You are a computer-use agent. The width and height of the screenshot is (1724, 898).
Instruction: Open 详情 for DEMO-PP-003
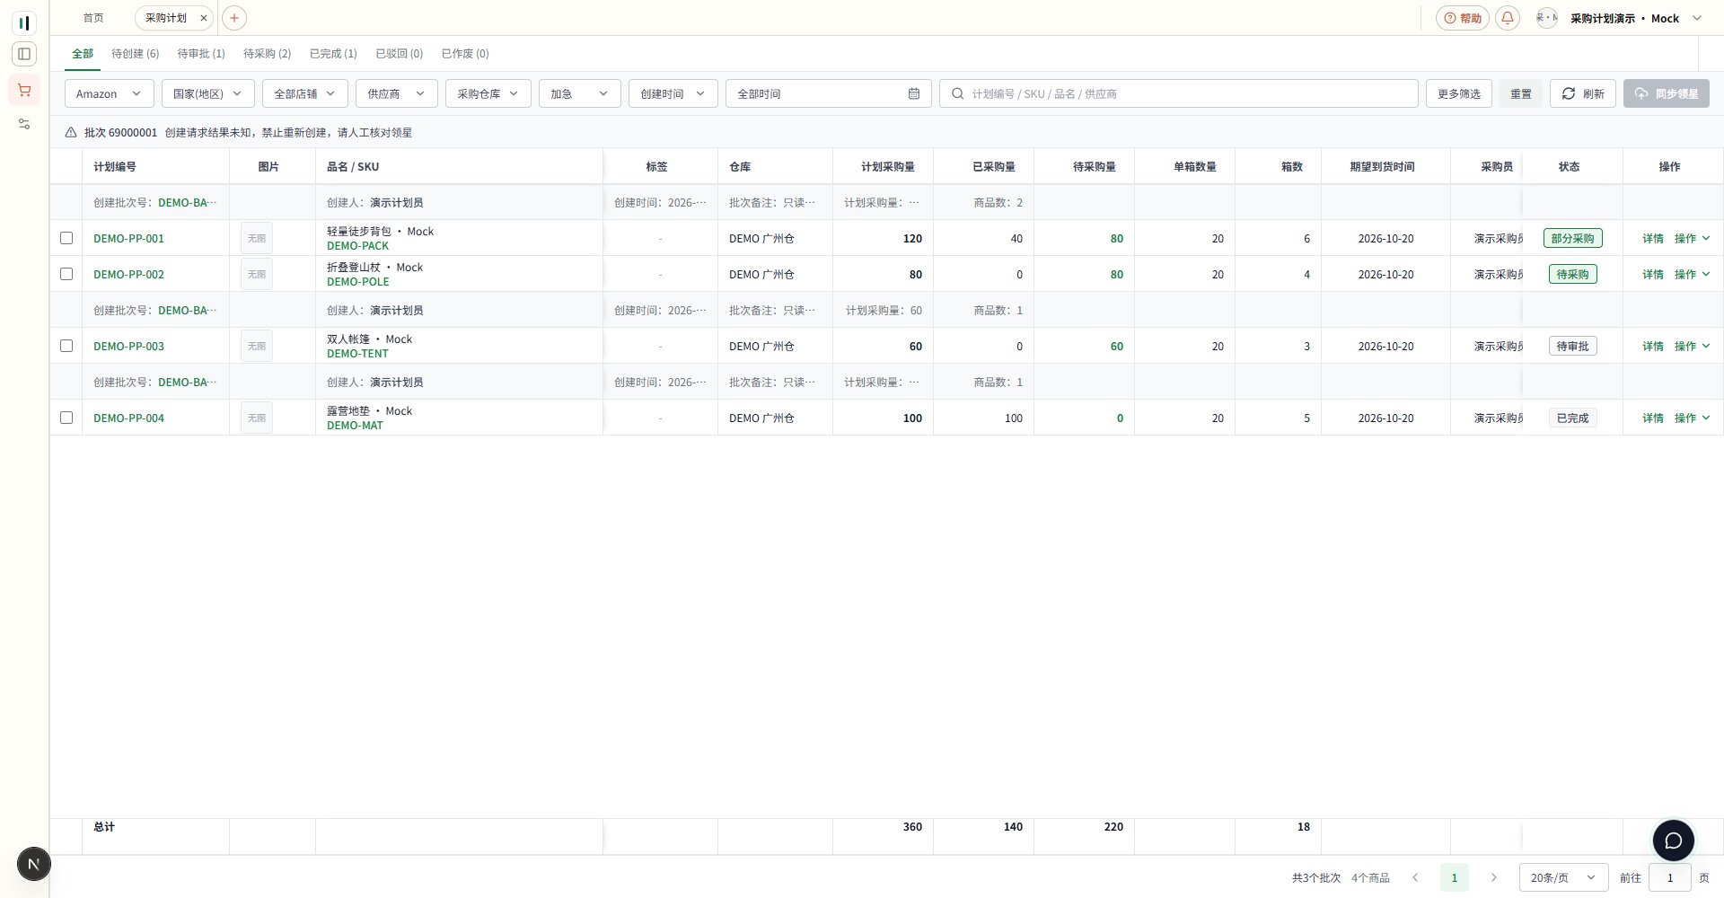coord(1653,346)
